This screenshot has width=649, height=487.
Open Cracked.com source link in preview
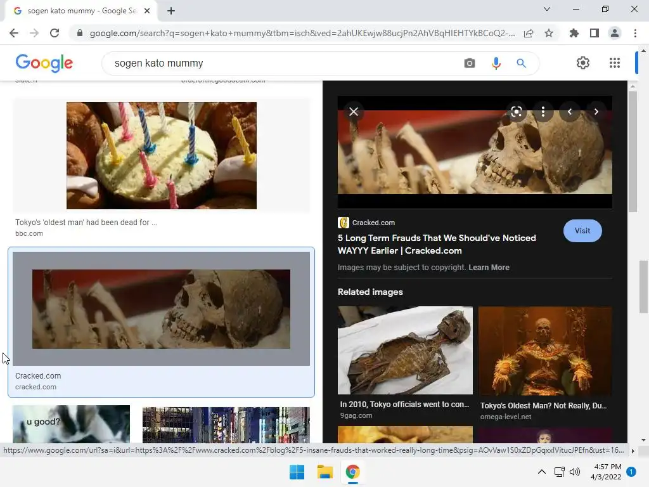(x=367, y=223)
